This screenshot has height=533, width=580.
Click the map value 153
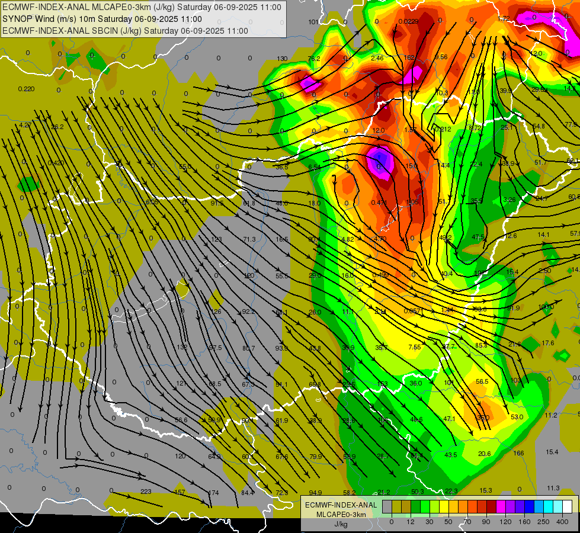tap(383, 384)
